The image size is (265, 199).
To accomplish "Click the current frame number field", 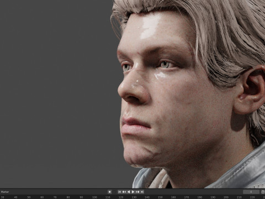I will tap(251, 192).
